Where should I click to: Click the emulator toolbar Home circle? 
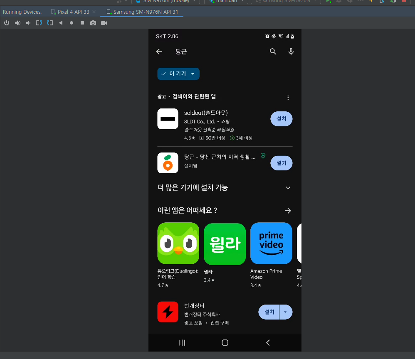tap(72, 23)
